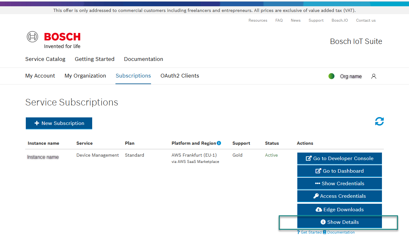Image resolution: width=409 pixels, height=237 pixels.
Task: Click the Edge Downloads button
Action: pos(339,210)
